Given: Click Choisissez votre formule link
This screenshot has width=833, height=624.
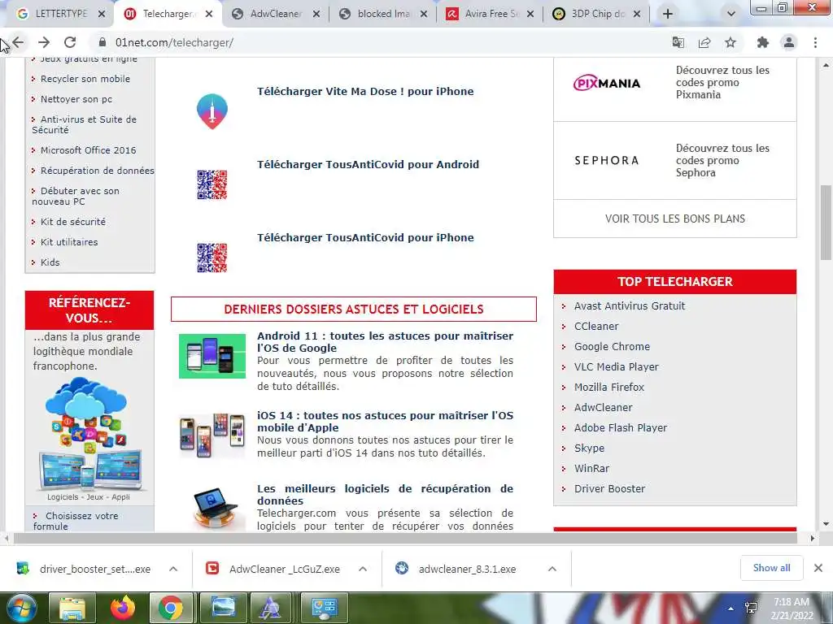Looking at the screenshot, I should pyautogui.click(x=76, y=521).
